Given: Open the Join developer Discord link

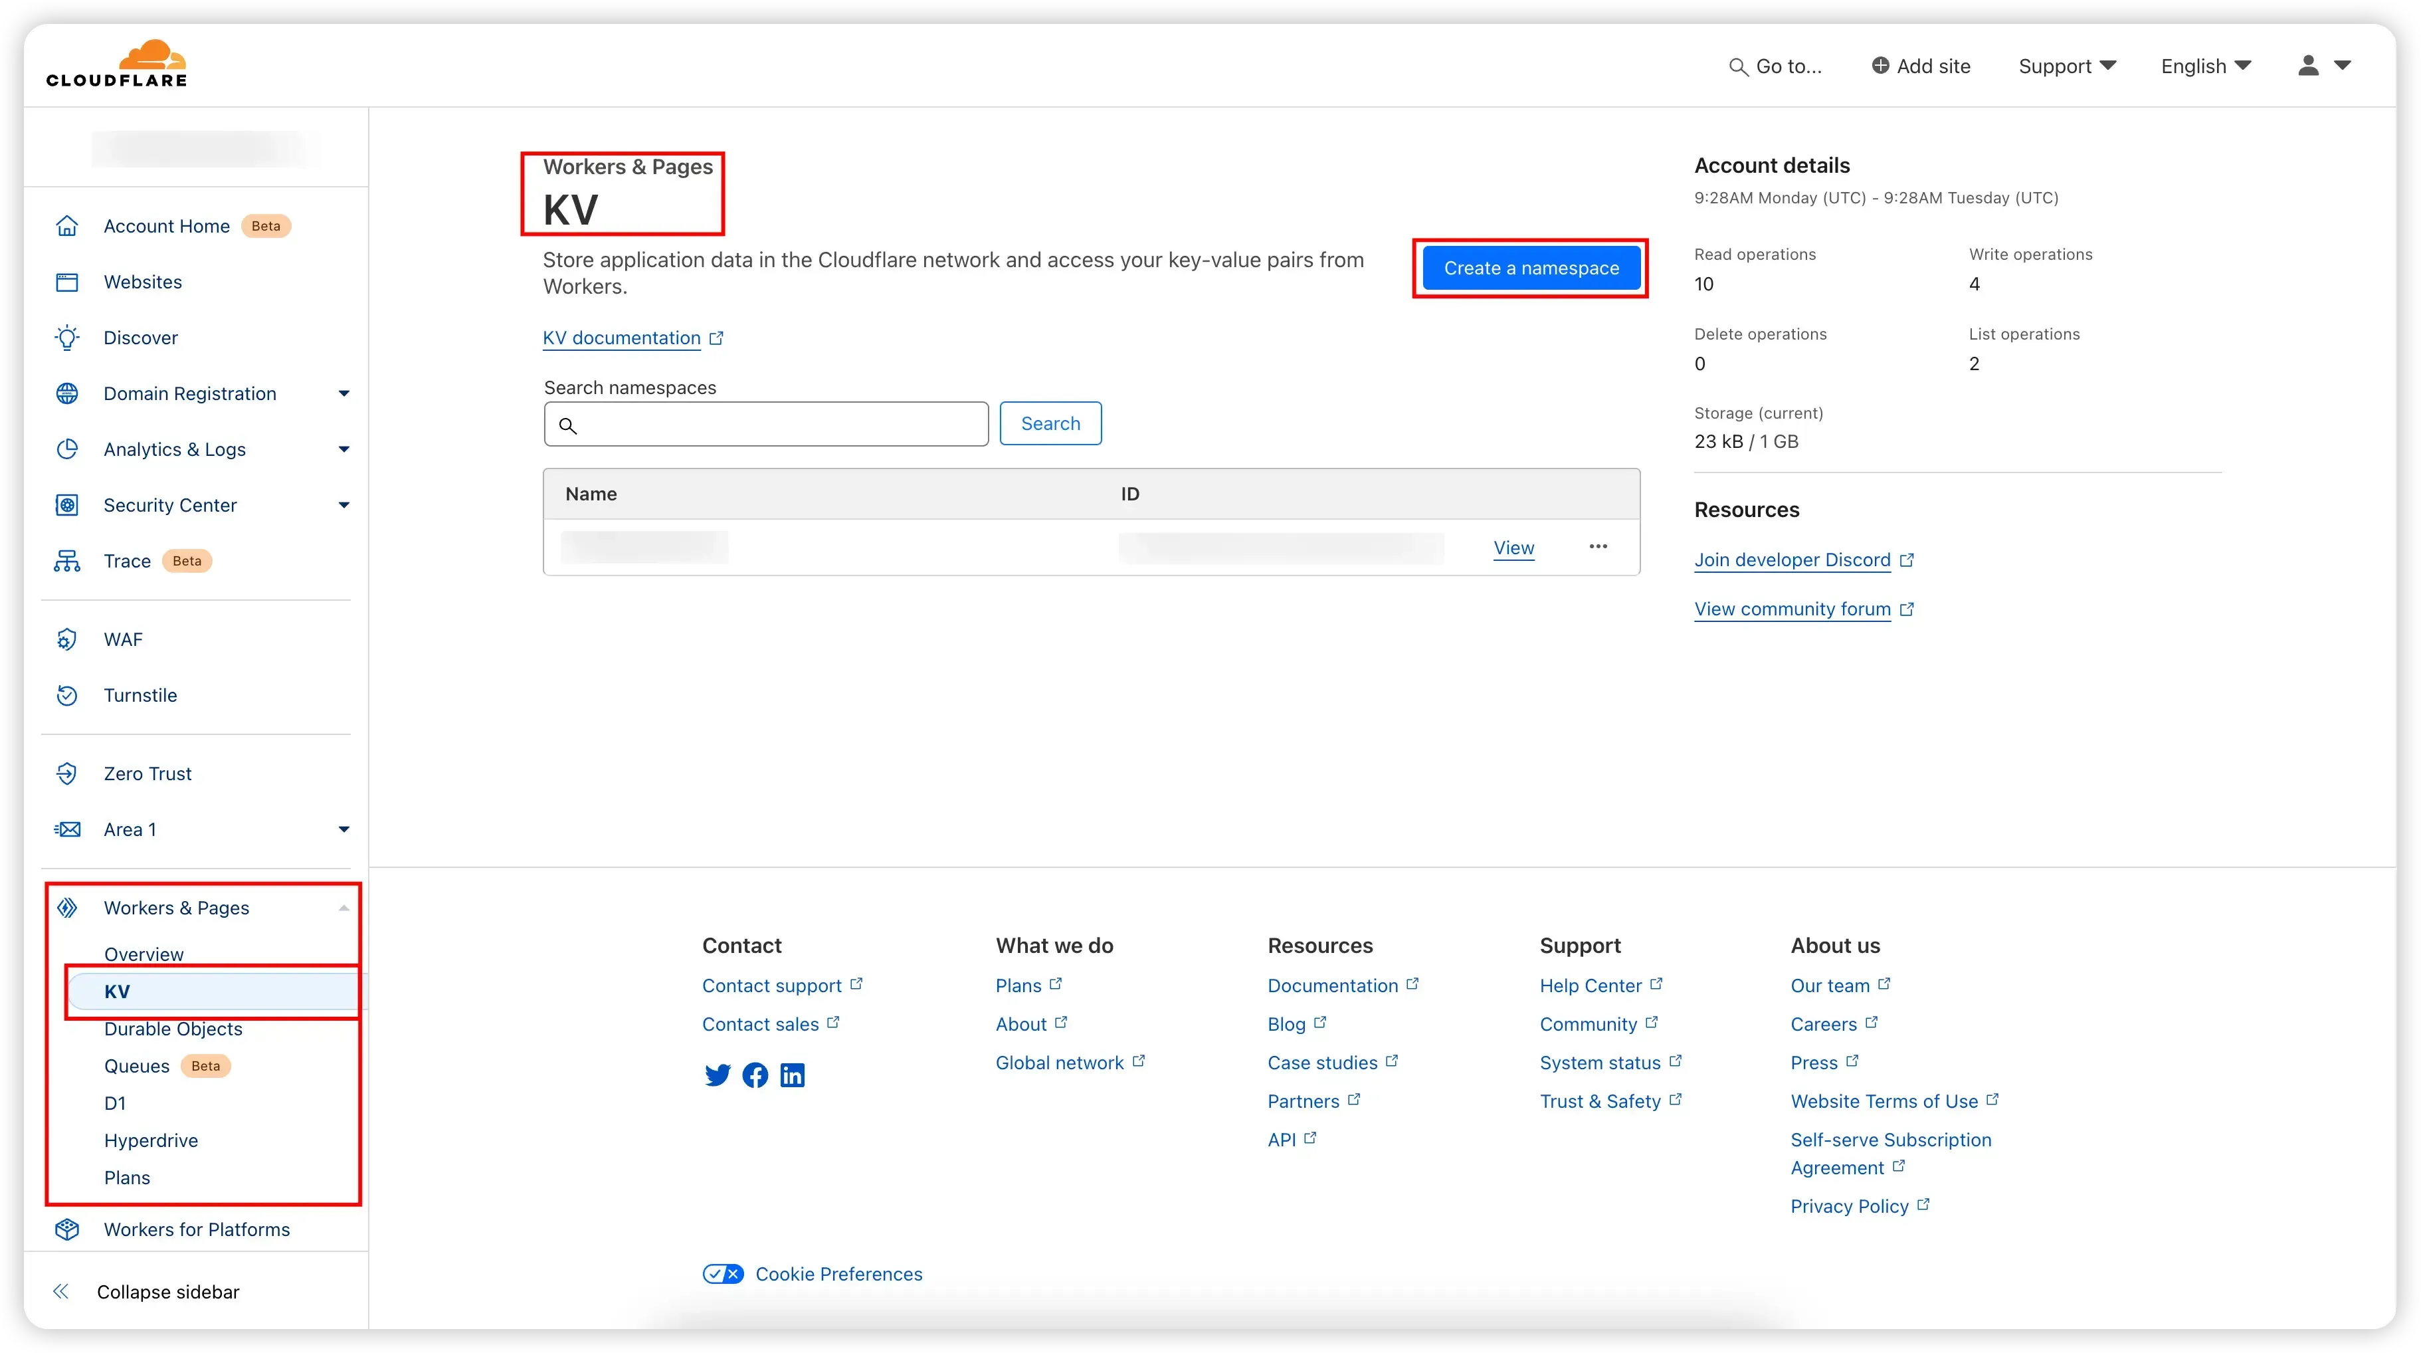Looking at the screenshot, I should pyautogui.click(x=1792, y=560).
